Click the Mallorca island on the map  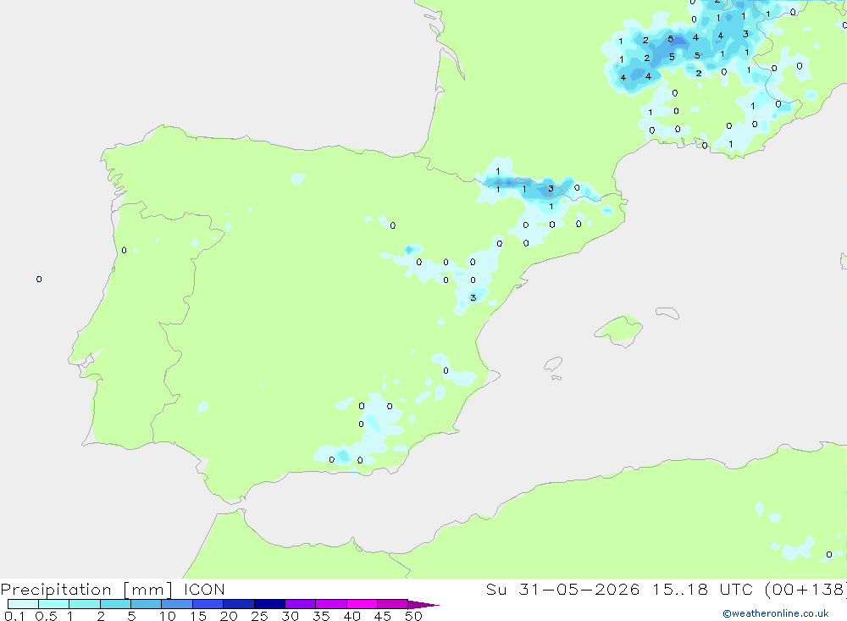pos(620,330)
